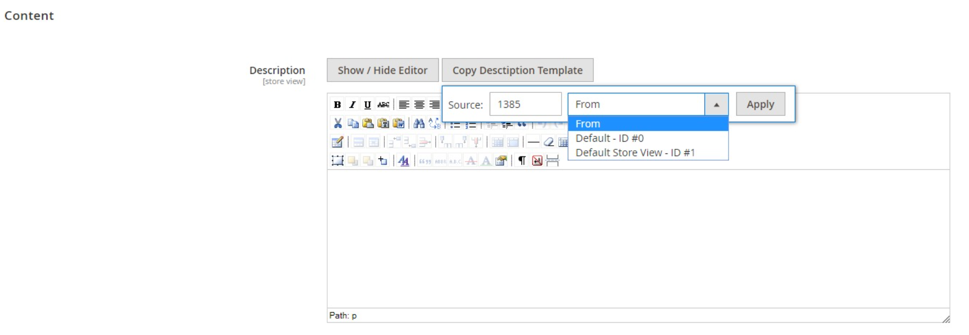
Task: Click inside the description text area
Action: coord(638,239)
